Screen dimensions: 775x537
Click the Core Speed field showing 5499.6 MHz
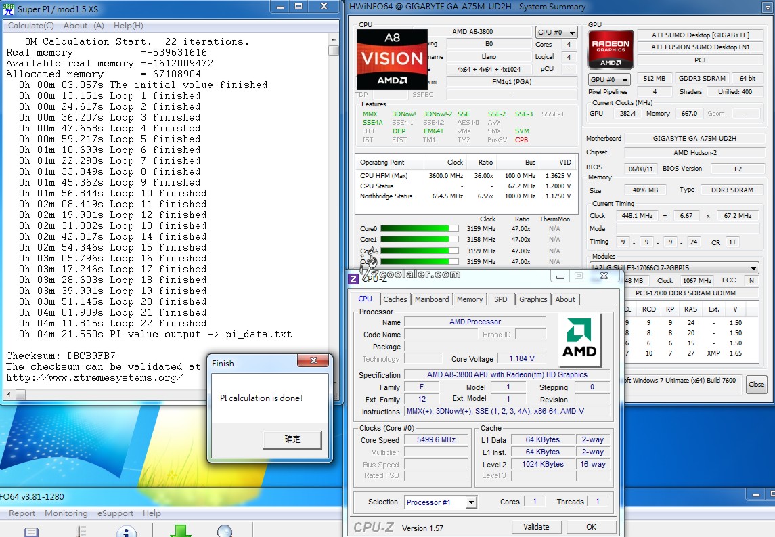[436, 439]
